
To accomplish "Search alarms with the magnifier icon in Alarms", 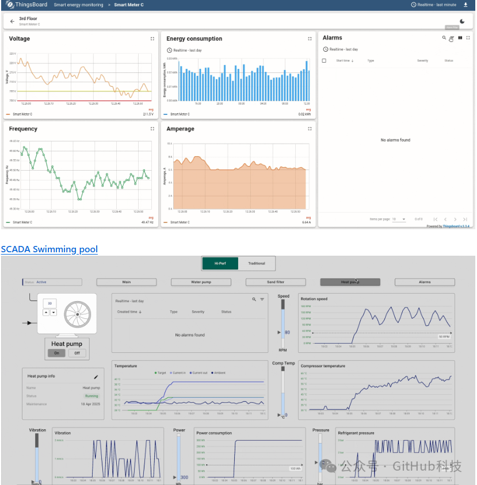I will click(444, 38).
